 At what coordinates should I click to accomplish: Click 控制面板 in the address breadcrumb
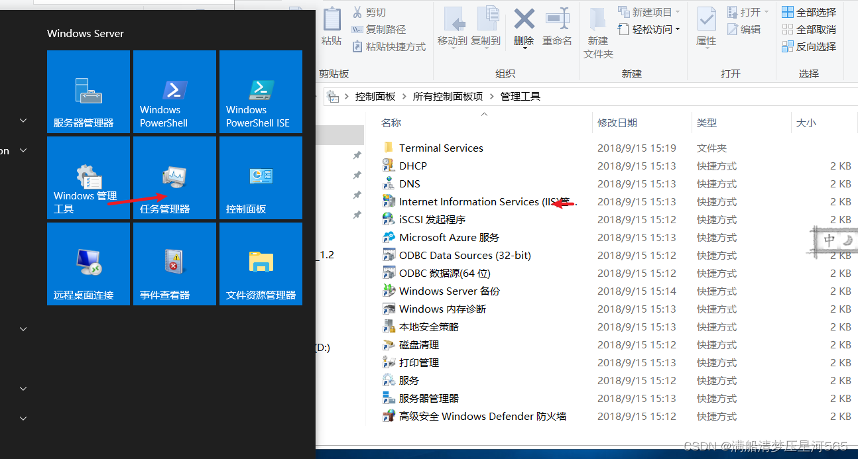pyautogui.click(x=375, y=96)
